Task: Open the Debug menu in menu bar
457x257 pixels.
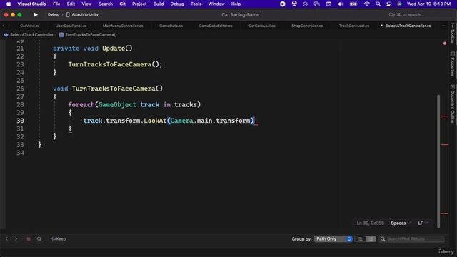Action: coord(177,4)
